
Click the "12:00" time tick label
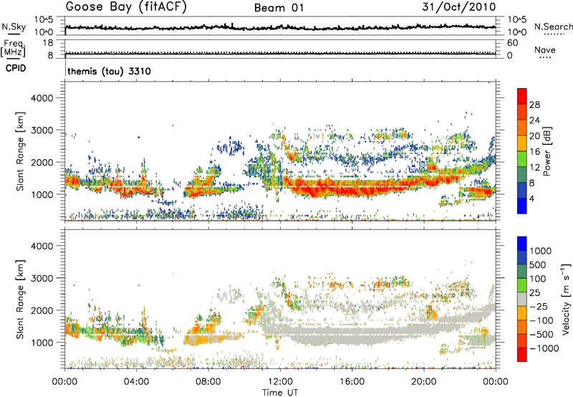point(280,382)
